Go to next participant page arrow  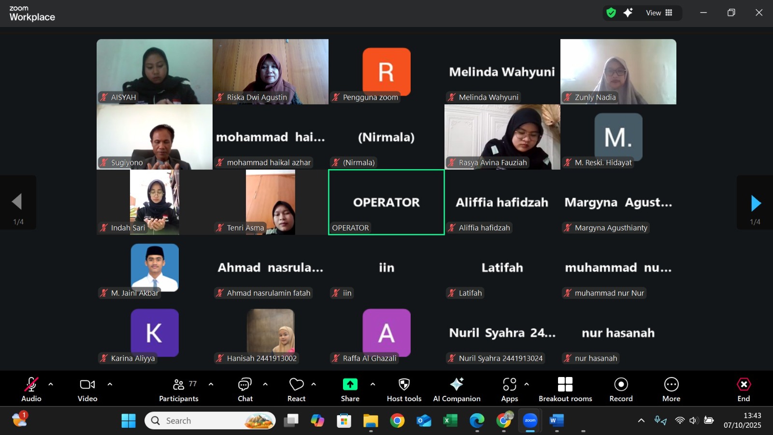(755, 203)
